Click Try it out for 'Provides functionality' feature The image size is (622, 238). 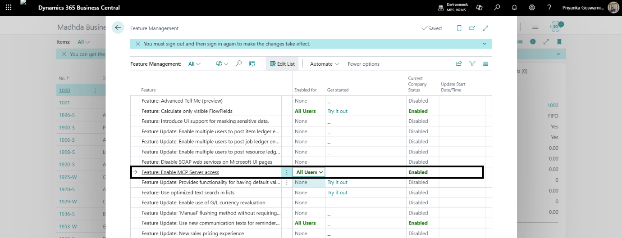point(338,183)
